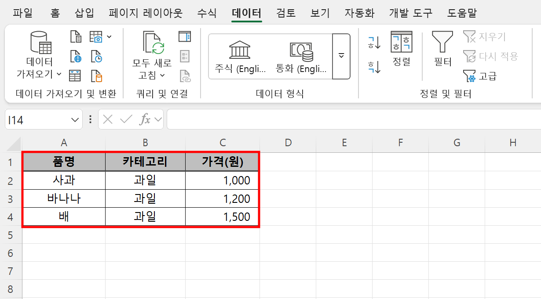Click the 1,000 price cell
The height and width of the screenshot is (299, 541).
[x=222, y=180]
